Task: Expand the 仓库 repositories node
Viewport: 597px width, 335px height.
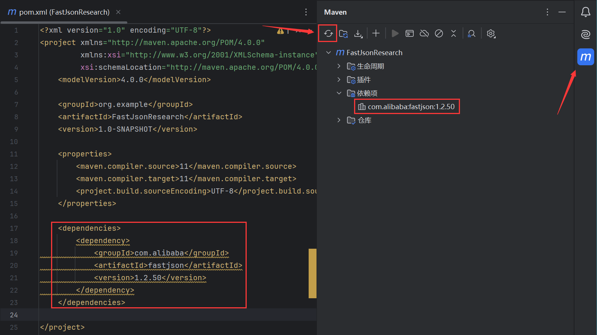Action: point(339,120)
